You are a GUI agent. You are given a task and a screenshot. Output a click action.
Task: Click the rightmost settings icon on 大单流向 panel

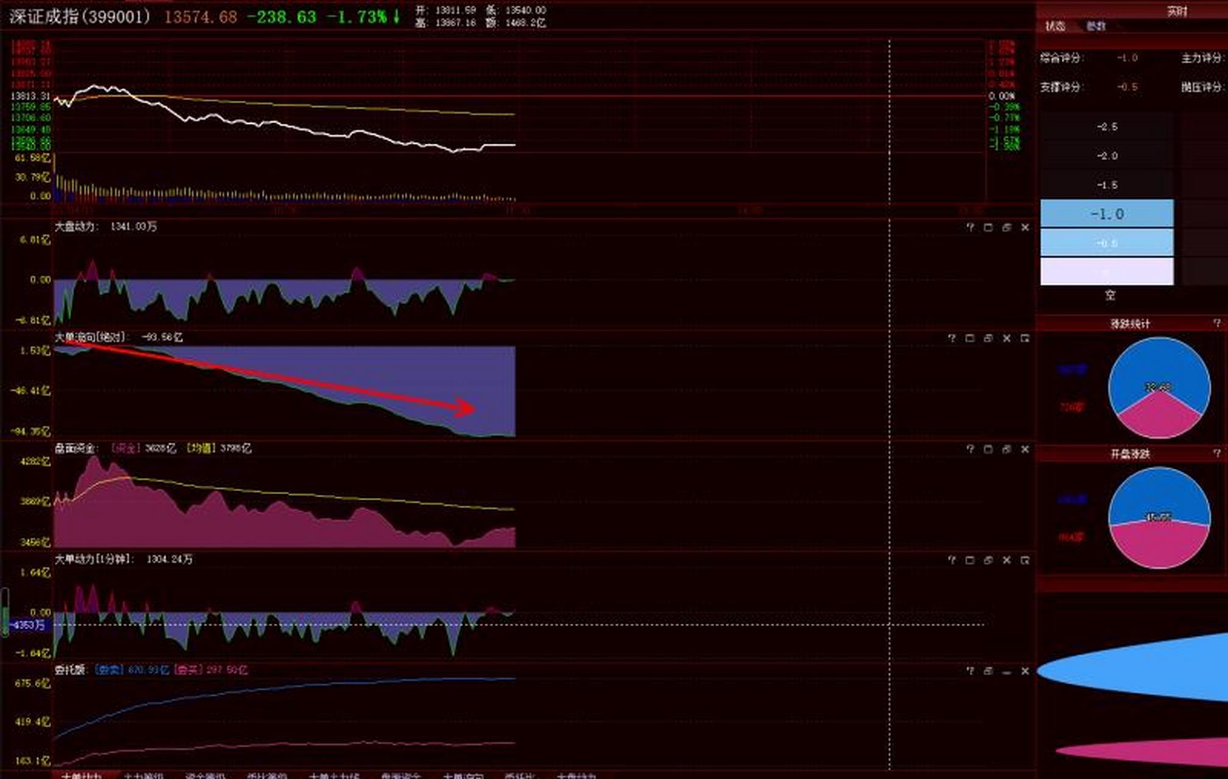click(1025, 338)
